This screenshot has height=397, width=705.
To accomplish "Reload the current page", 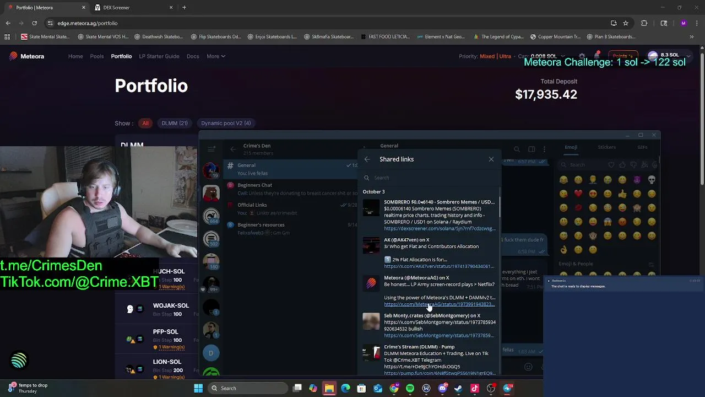I will [x=34, y=23].
